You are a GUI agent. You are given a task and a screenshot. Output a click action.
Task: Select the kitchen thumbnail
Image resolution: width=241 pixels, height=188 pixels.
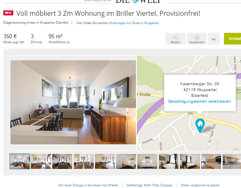(211, 161)
